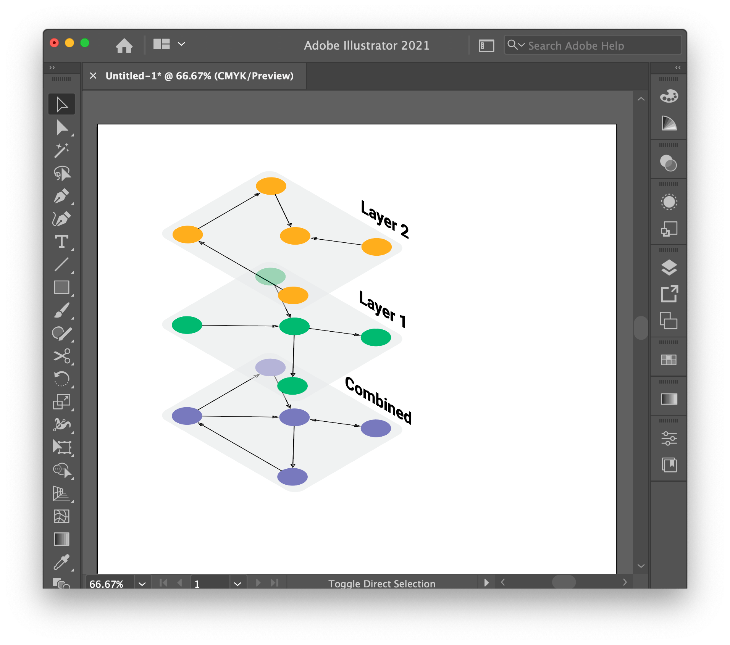Open the Gradient panel icon on right
730x645 pixels.
coord(669,399)
